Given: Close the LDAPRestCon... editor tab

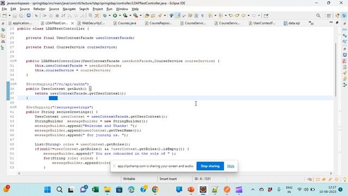Looking at the screenshot, I should coord(72,23).
